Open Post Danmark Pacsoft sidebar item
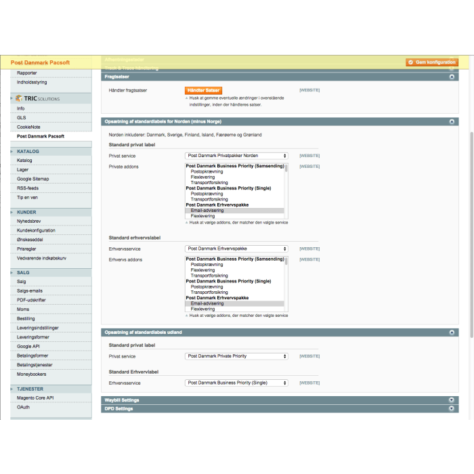Image resolution: width=474 pixels, height=474 pixels. pos(41,136)
